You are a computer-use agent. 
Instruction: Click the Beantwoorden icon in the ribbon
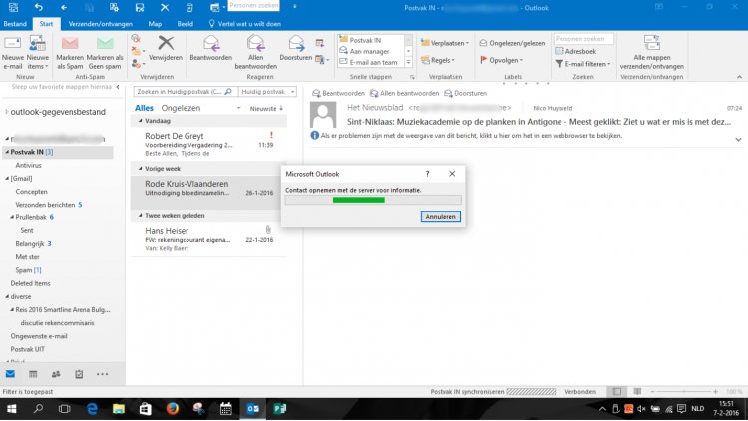pos(211,45)
